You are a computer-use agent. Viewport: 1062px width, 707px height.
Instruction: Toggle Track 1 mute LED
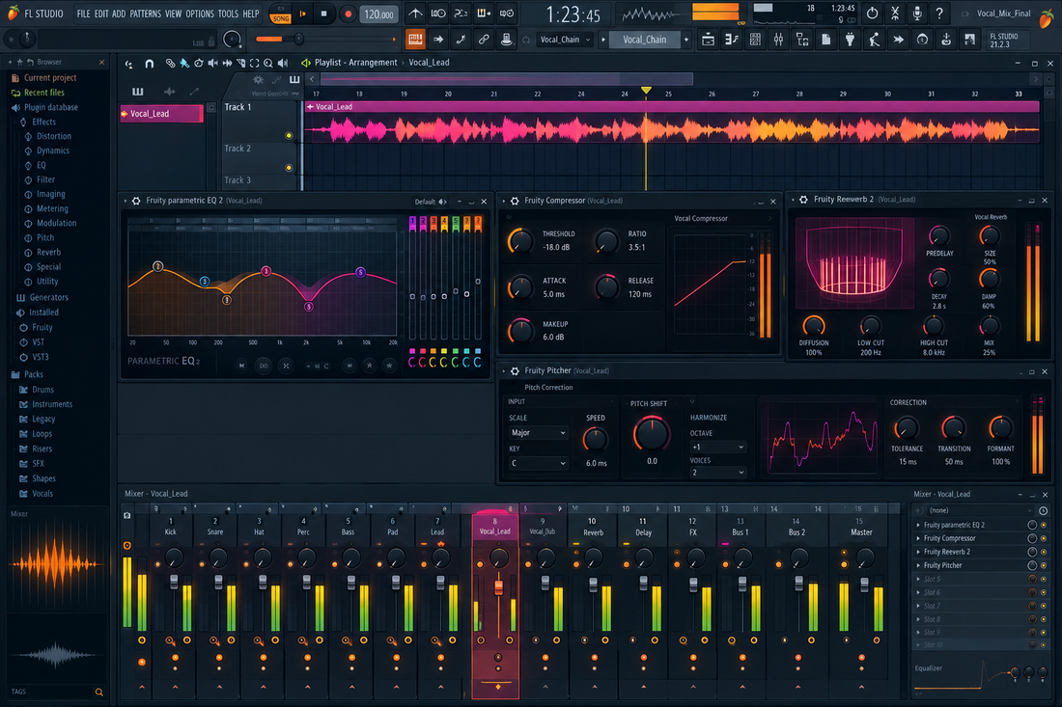click(x=290, y=136)
